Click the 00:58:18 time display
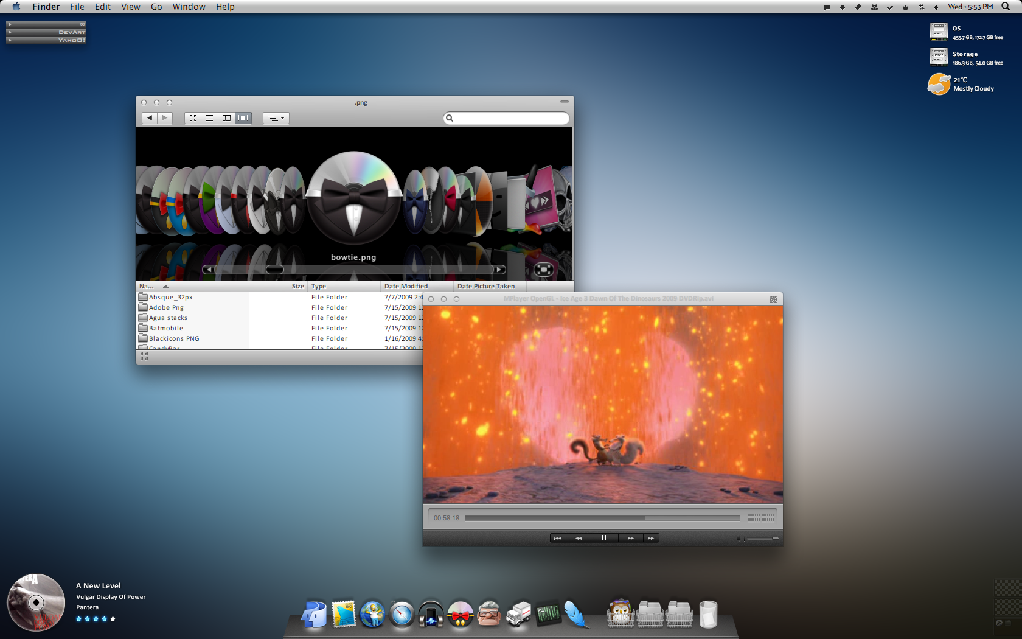1022x639 pixels. pyautogui.click(x=447, y=518)
